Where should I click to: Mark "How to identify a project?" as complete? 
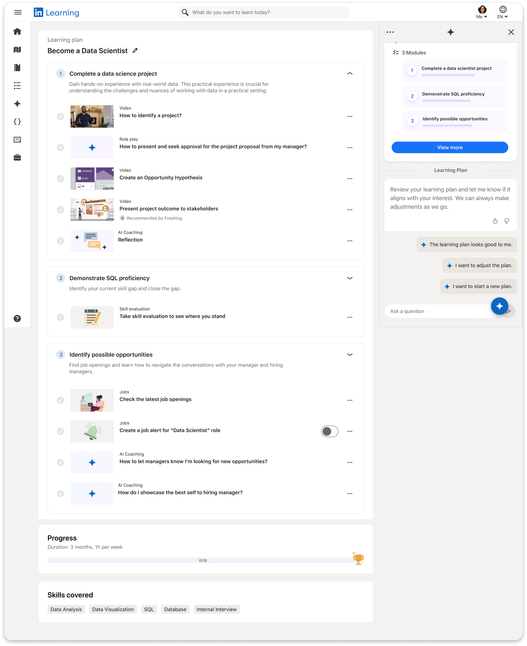coord(60,116)
